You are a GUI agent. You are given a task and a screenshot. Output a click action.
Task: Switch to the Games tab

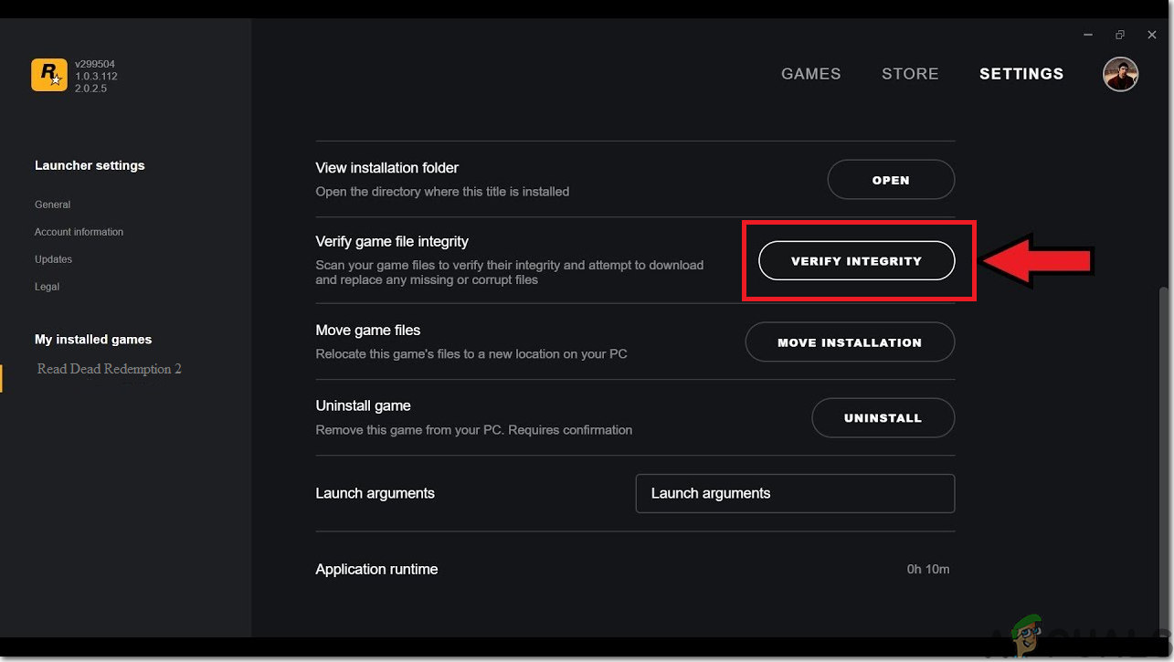point(810,74)
